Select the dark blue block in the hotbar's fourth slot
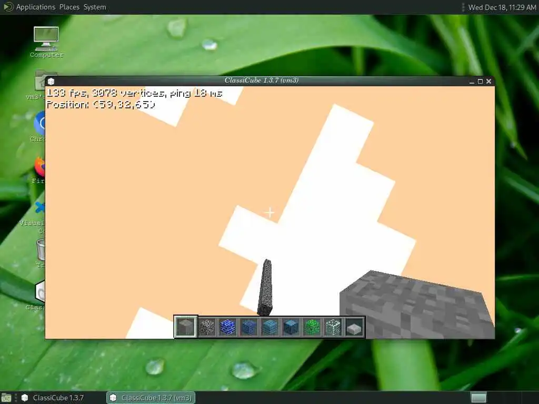This screenshot has height=404, width=539. pos(249,327)
